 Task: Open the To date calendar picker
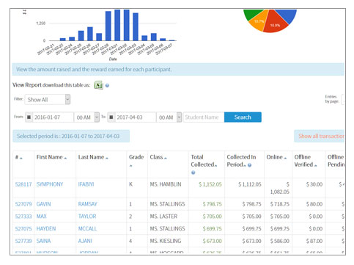(111, 117)
